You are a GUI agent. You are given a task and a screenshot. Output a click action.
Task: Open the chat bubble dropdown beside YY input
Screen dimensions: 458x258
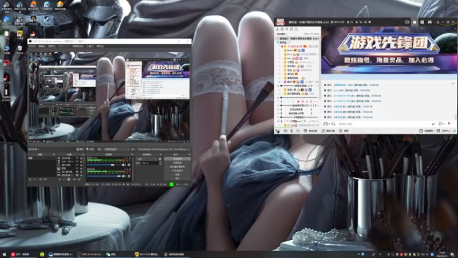(x=441, y=124)
